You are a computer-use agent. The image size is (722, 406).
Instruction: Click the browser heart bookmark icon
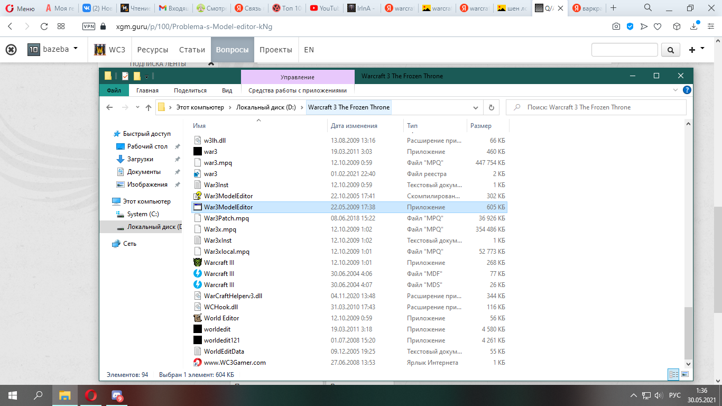click(x=658, y=26)
